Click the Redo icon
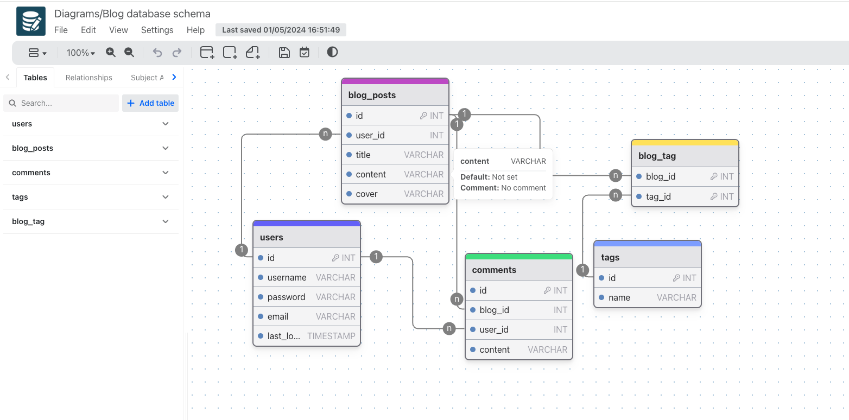Screen dimensions: 849x420 point(177,52)
